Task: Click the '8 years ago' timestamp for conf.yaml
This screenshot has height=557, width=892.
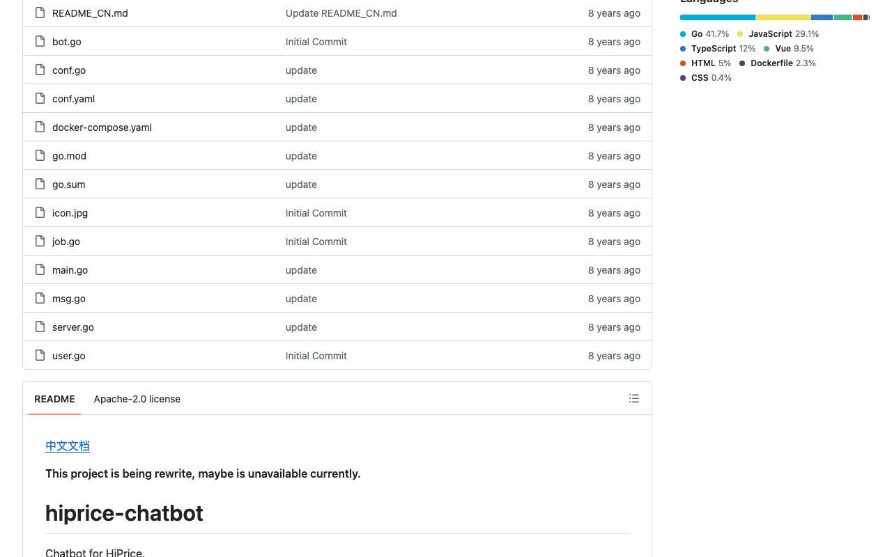Action: click(x=614, y=99)
